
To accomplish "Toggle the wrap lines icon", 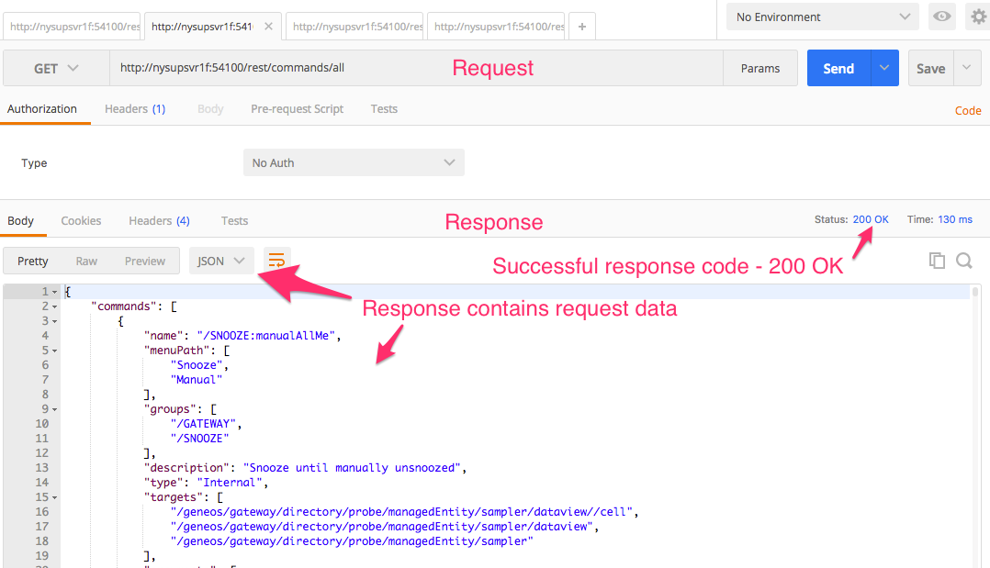I will click(x=276, y=261).
